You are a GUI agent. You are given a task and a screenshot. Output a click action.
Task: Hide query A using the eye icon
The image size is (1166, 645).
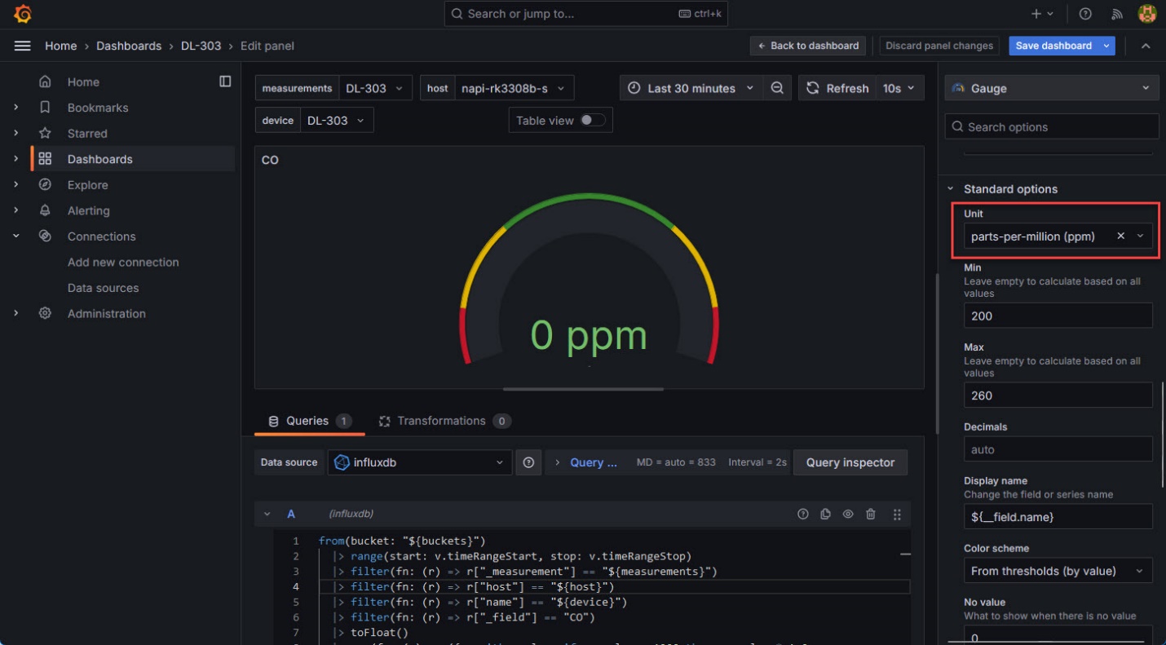click(x=848, y=514)
